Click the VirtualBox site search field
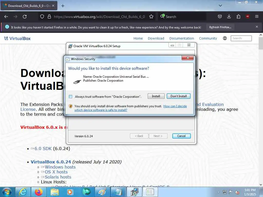 241,38
